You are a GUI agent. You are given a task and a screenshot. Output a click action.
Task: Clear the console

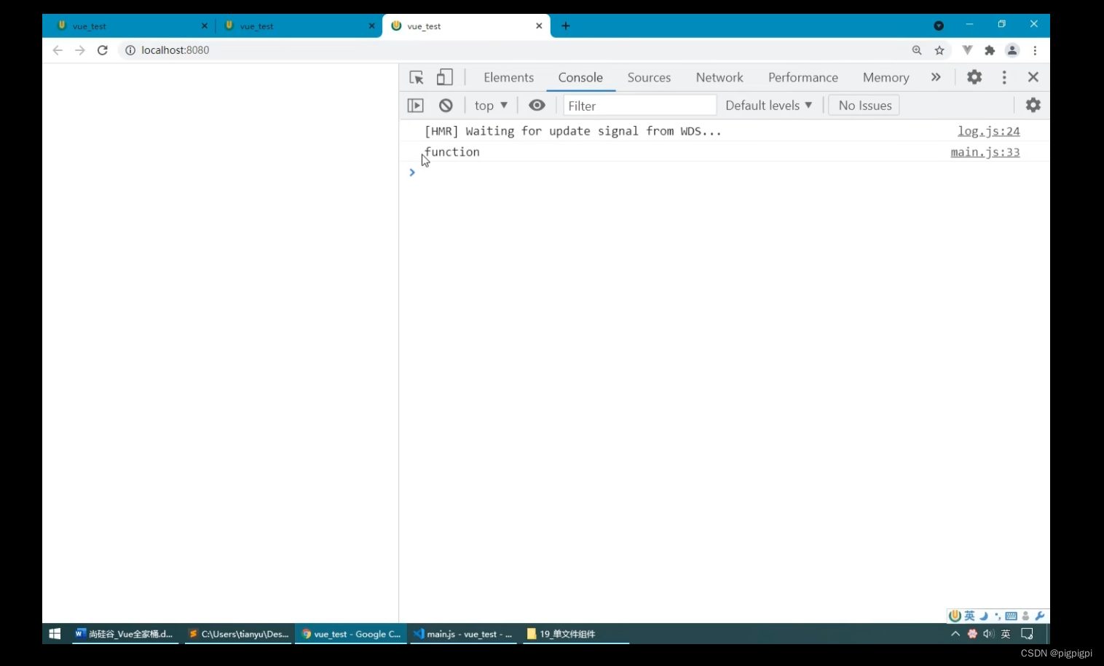[x=446, y=106]
